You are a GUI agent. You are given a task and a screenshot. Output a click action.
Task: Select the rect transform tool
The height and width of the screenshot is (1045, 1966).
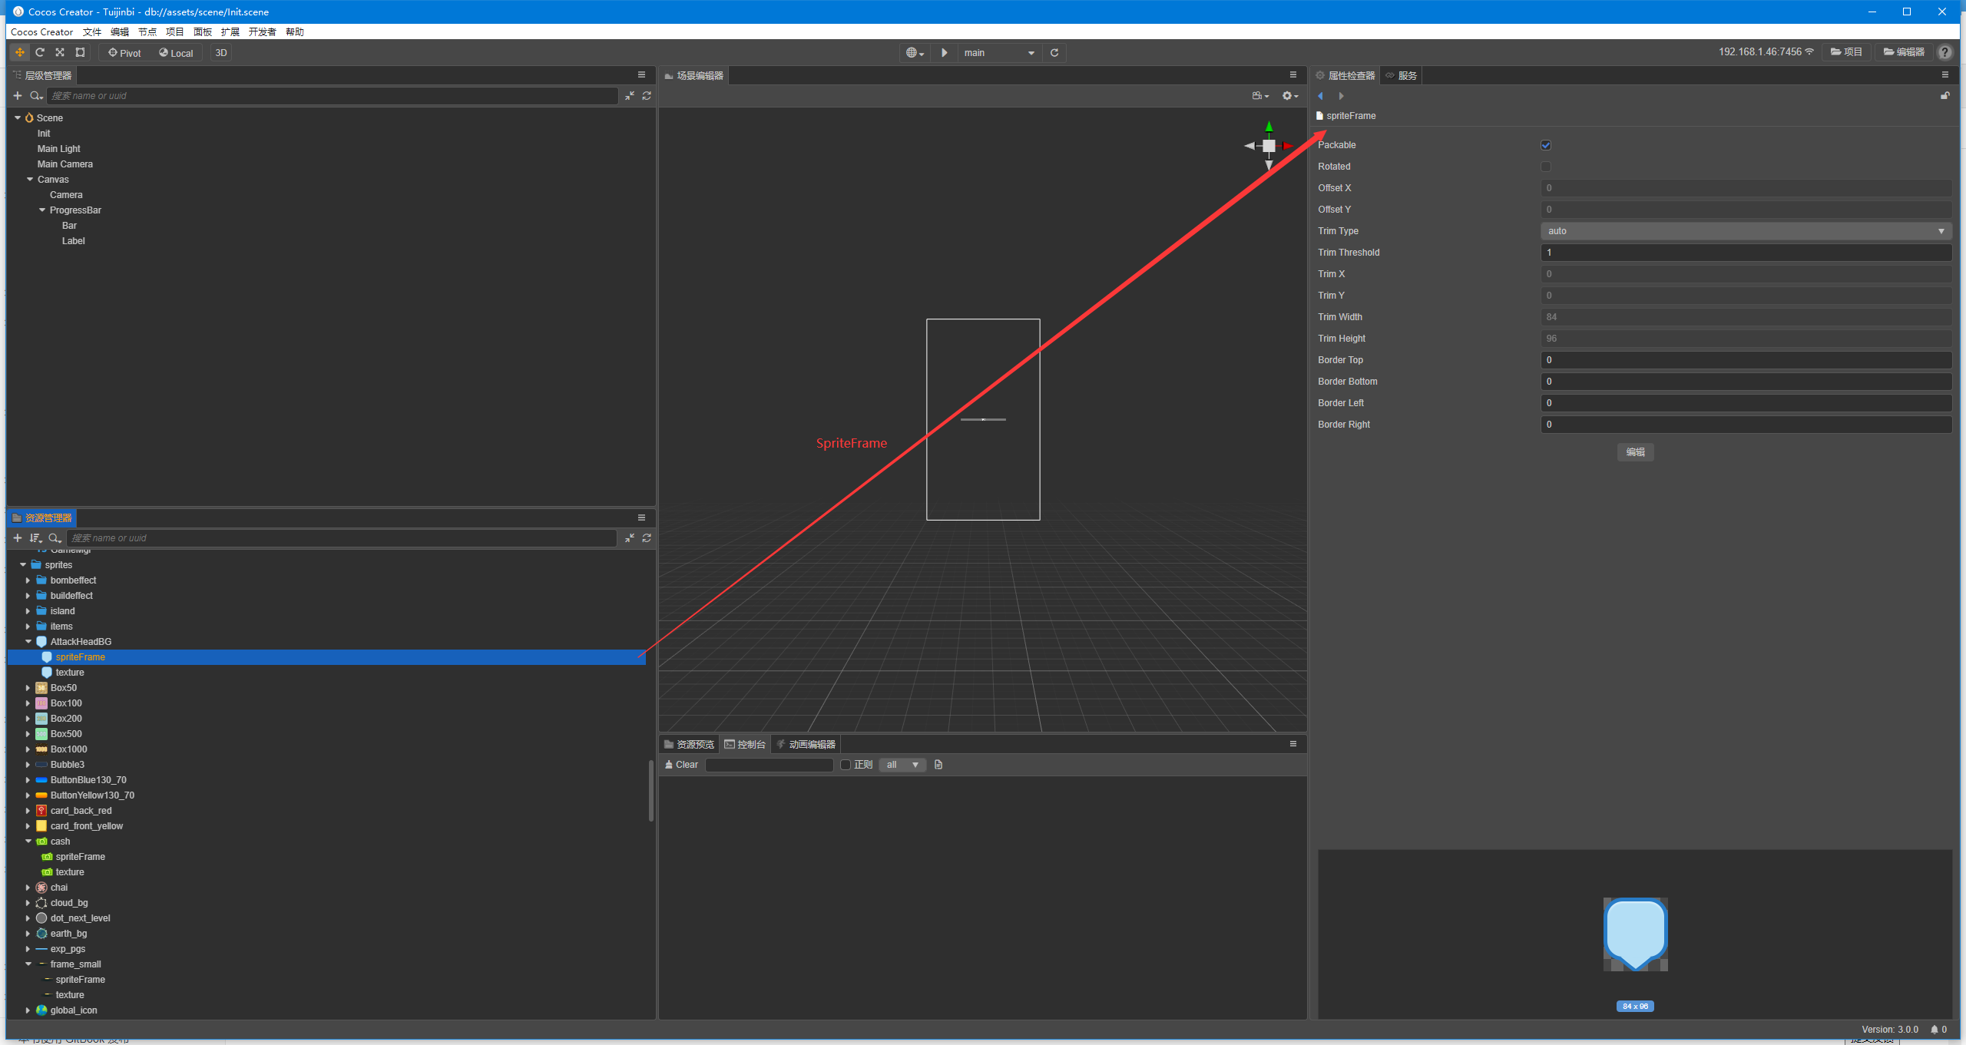point(80,52)
